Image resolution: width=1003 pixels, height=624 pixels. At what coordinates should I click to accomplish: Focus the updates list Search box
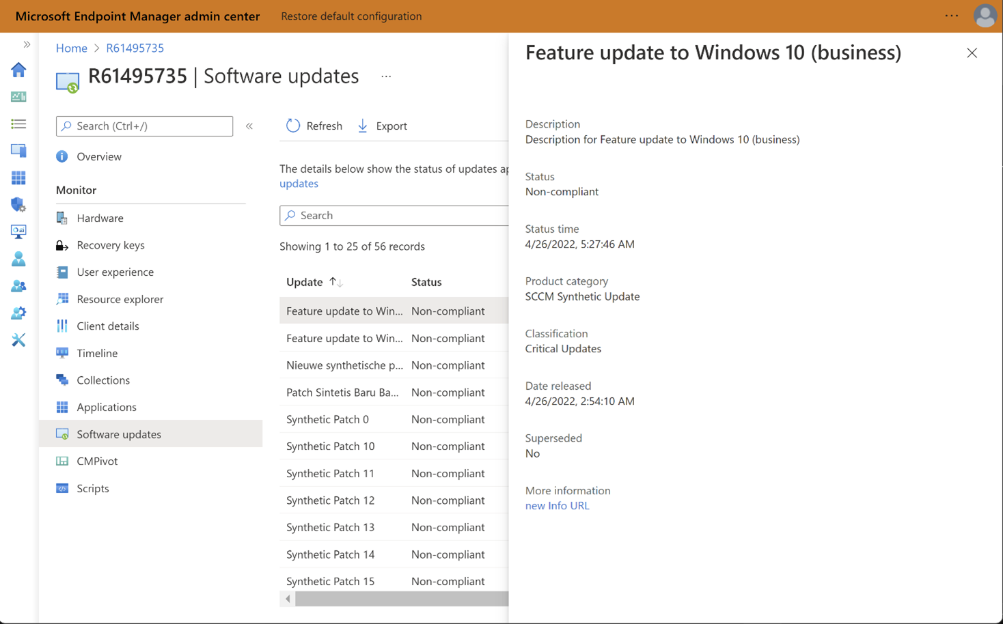pyautogui.click(x=394, y=216)
